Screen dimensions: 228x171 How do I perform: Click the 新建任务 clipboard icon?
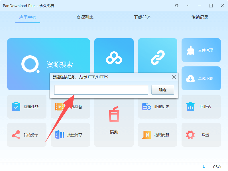16,107
